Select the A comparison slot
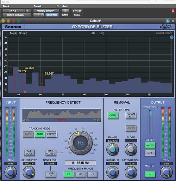Screen dimensions: 176x181 coord(168,21)
